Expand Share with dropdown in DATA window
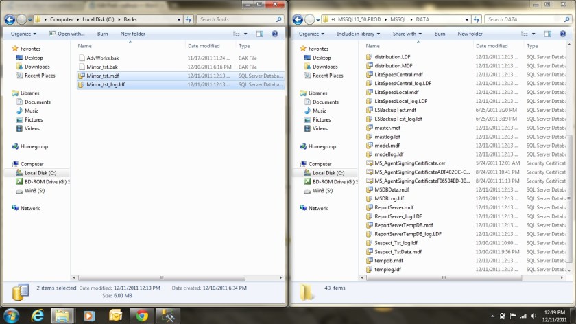This screenshot has height=324, width=576. click(x=407, y=33)
